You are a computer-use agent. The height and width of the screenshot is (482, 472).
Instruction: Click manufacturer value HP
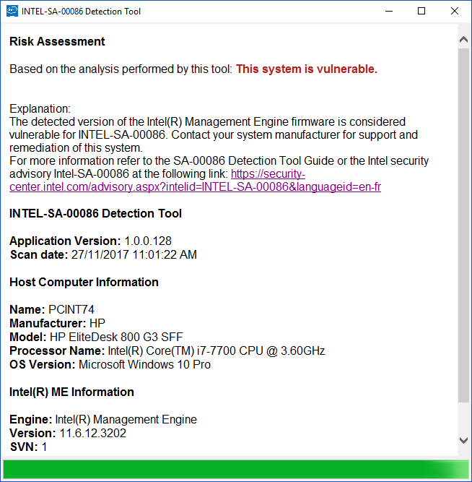click(x=97, y=324)
